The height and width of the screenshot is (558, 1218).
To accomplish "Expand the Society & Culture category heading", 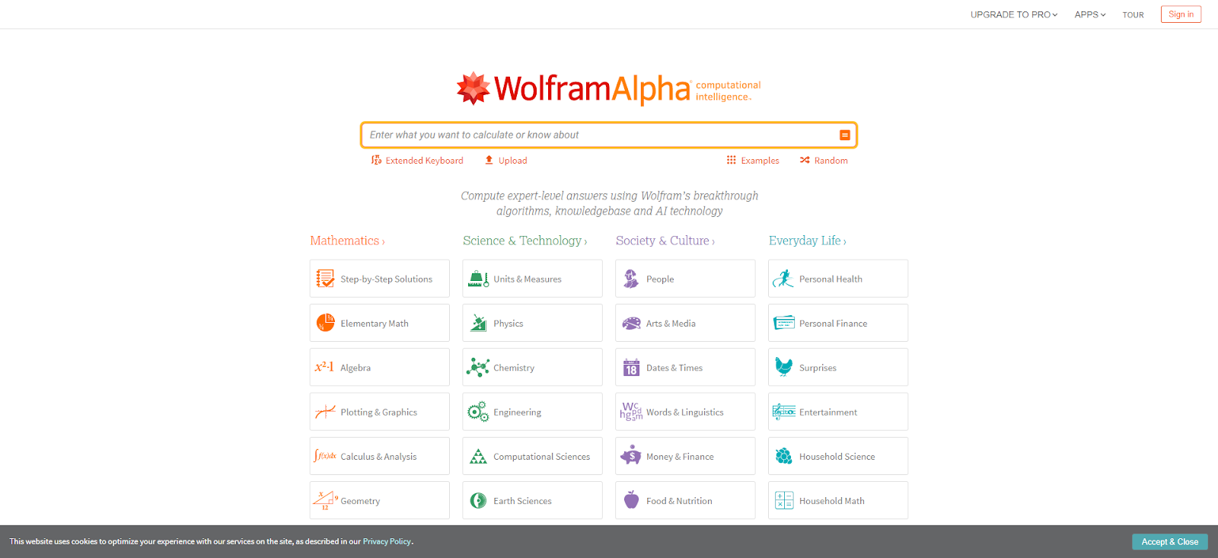I will pos(665,241).
